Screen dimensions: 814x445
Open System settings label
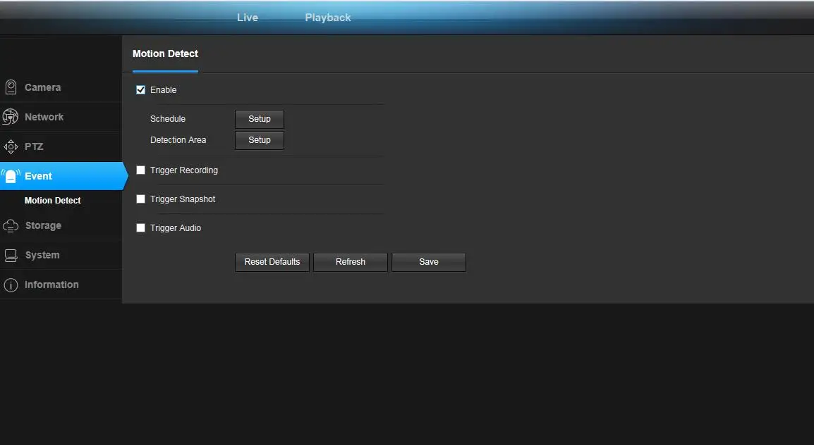coord(42,256)
